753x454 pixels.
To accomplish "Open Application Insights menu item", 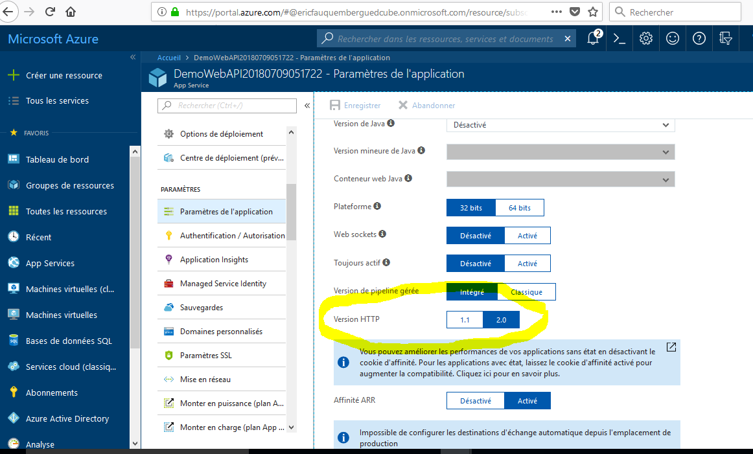I will point(222,260).
